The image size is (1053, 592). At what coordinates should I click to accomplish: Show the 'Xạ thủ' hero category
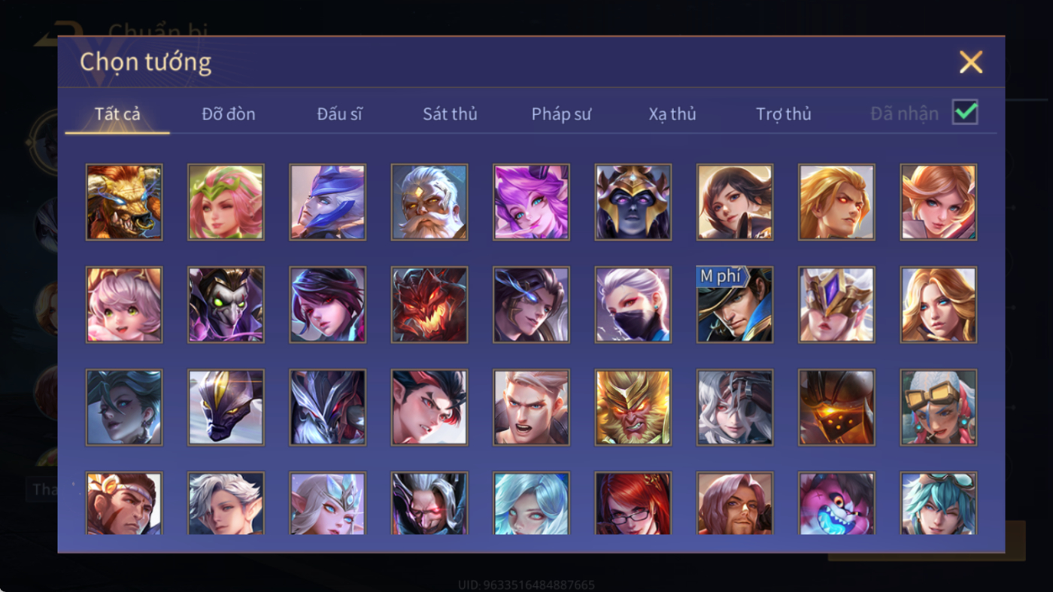[672, 114]
